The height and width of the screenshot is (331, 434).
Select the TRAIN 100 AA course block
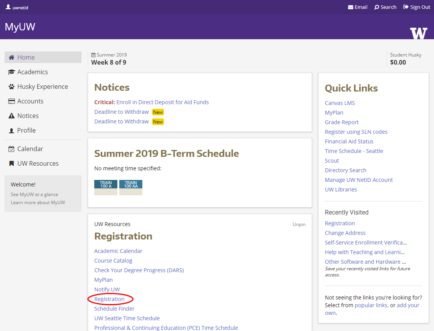pyautogui.click(x=131, y=187)
